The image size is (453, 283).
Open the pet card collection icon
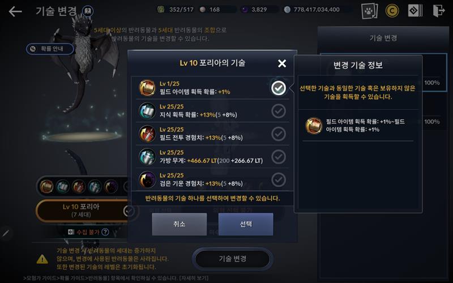(x=369, y=11)
